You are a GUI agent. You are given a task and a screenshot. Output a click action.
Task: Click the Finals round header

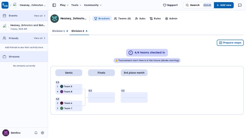pyautogui.click(x=101, y=73)
